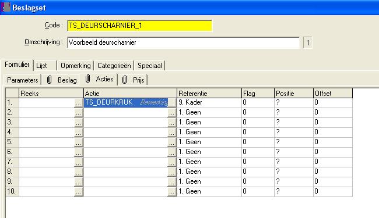Open Reeks browse button in row 4
Screen dimensions: 379x218
pyautogui.click(x=78, y=133)
